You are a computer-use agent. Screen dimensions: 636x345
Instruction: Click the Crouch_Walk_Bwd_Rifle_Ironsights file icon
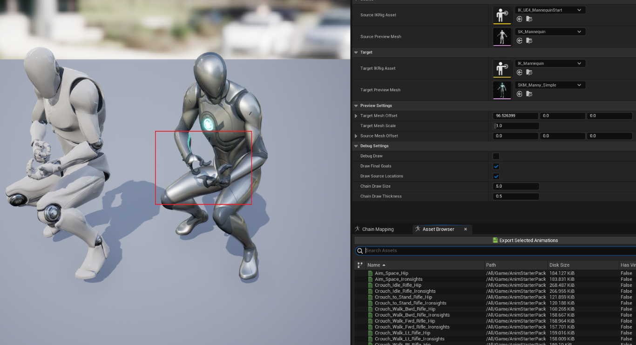click(x=371, y=315)
